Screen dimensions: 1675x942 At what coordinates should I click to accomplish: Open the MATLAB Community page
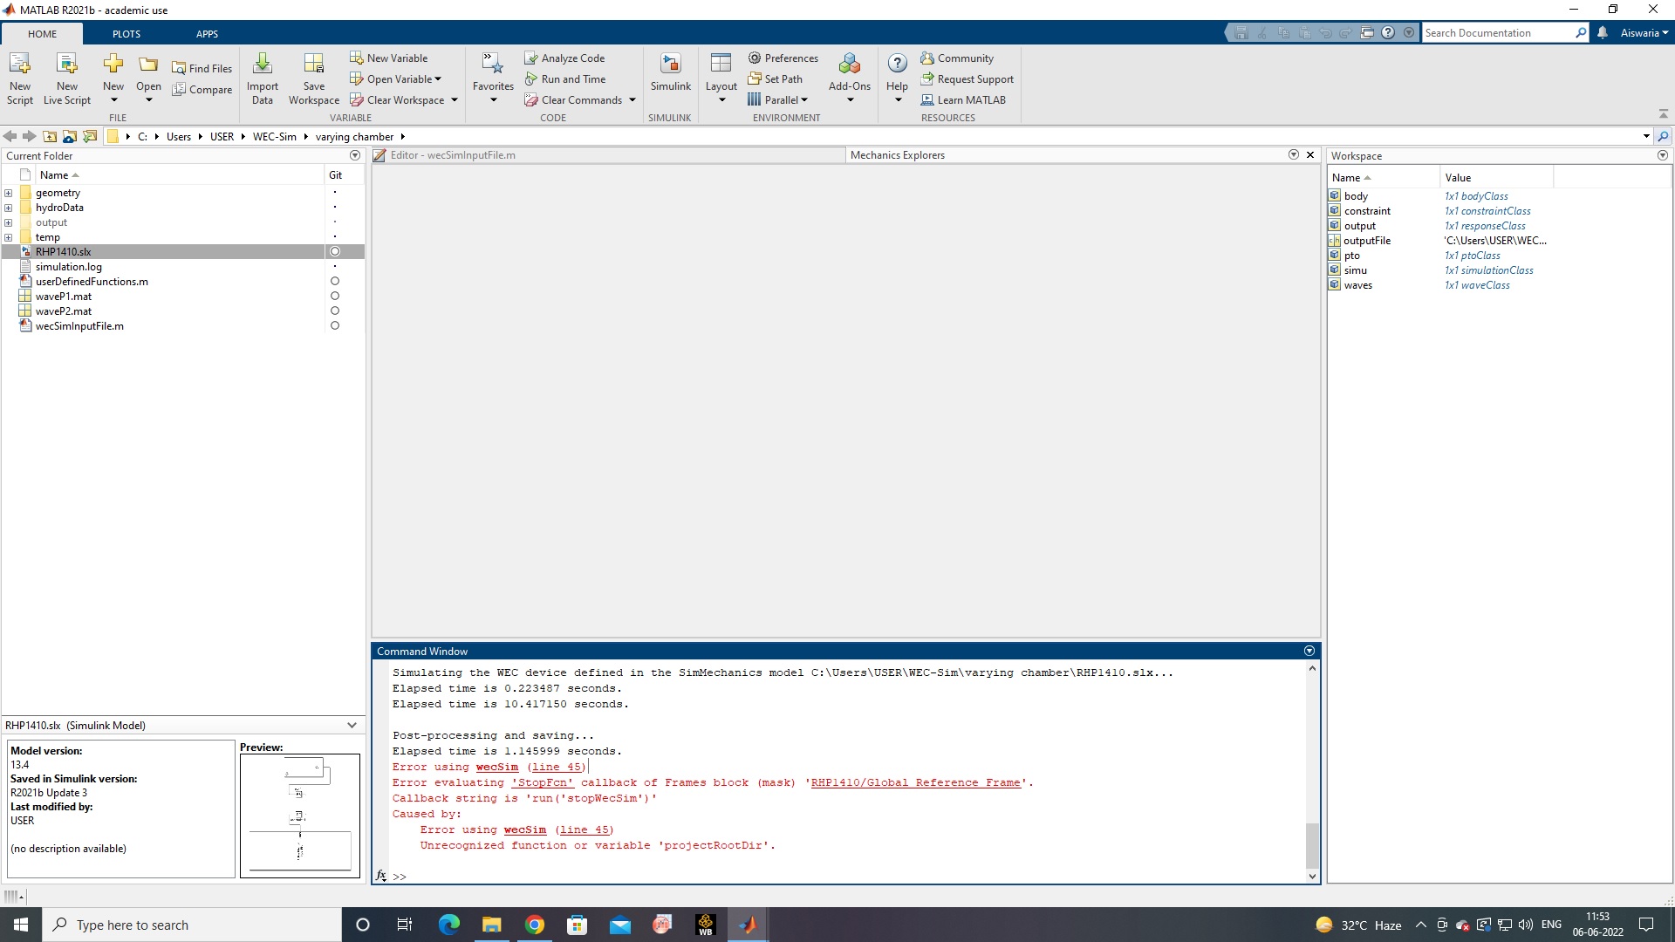click(957, 57)
